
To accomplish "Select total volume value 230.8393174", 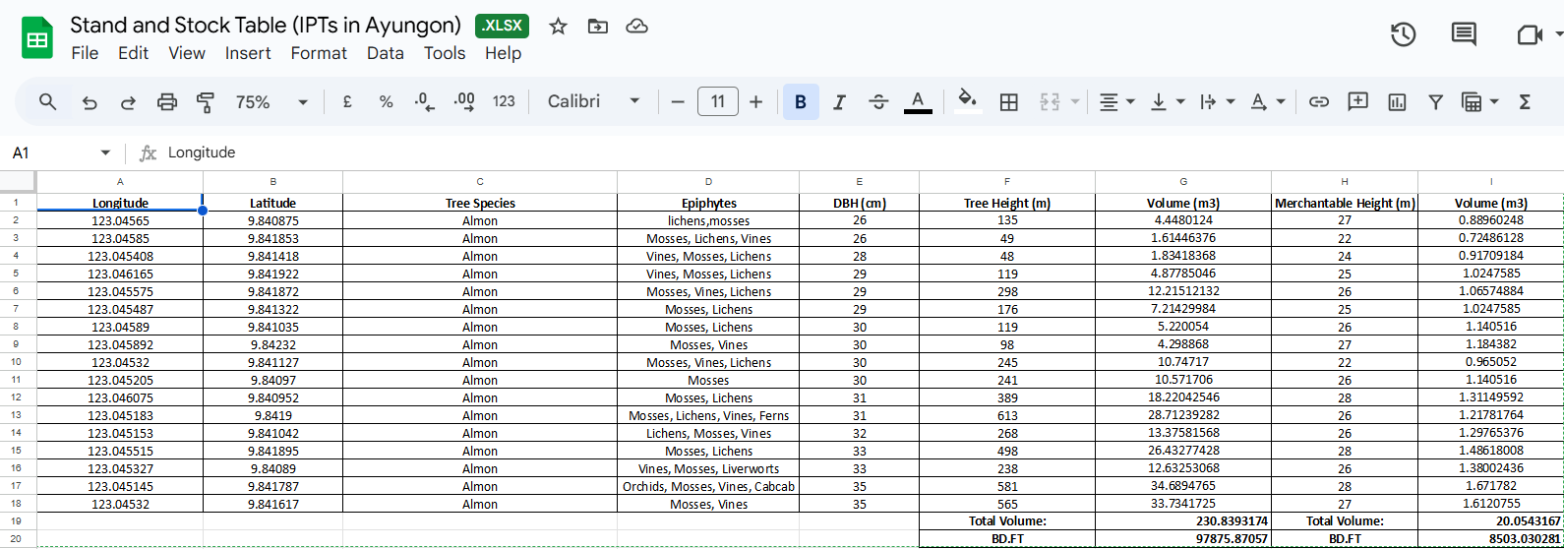I will (1183, 521).
